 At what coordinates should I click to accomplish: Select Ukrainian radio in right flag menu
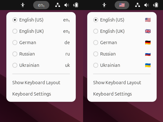96,65
